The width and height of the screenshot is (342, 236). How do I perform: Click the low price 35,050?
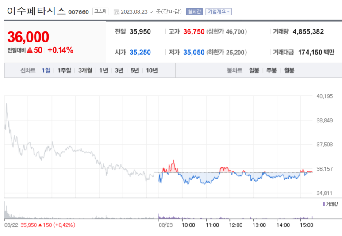click(x=194, y=52)
